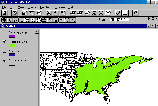Screen dimensions: 158x106
Task: Select the Pointer arrow tool
Action: [x=10, y=20]
